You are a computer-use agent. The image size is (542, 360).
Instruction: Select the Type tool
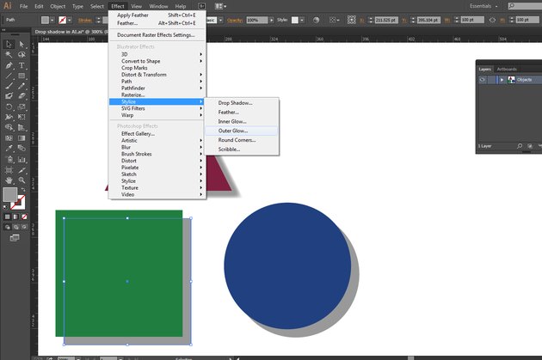coord(22,65)
